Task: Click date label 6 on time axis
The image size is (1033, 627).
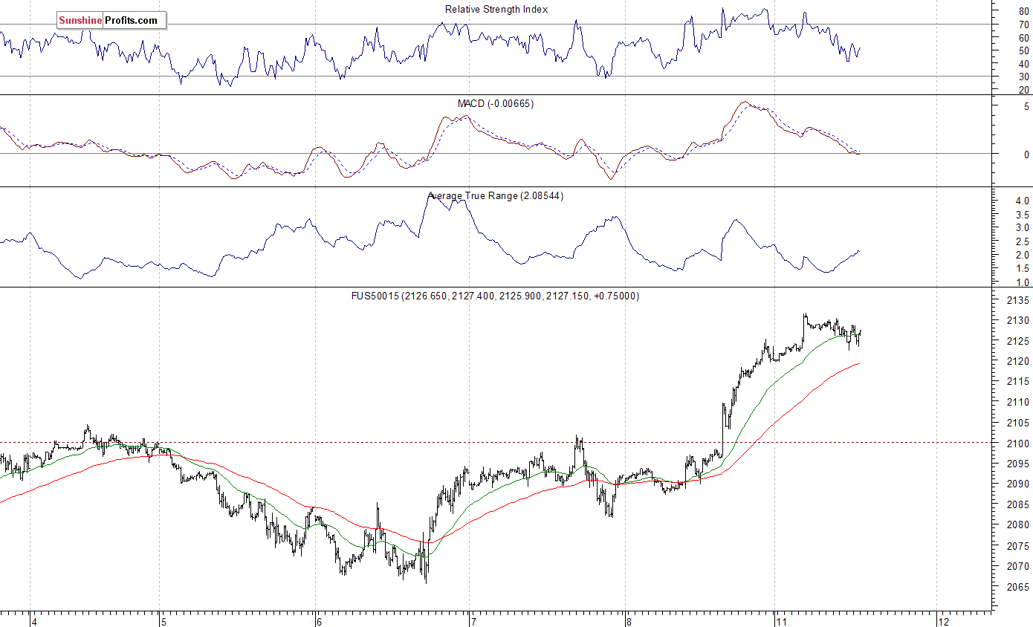Action: 319,621
